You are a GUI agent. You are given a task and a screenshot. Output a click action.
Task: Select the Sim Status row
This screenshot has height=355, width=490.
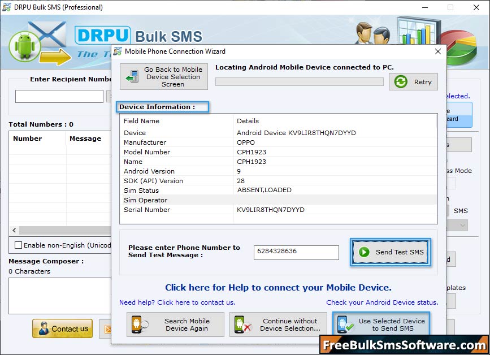click(278, 191)
